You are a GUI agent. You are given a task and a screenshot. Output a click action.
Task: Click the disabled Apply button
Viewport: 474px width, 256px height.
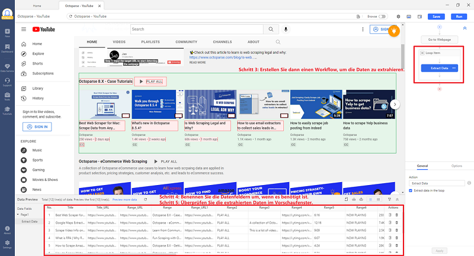439,251
